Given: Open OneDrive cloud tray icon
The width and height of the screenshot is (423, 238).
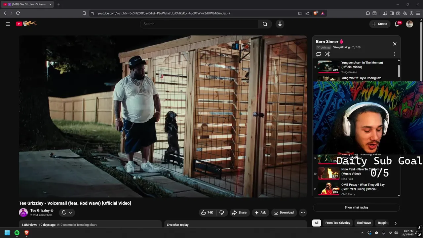Looking at the screenshot, I should (376, 233).
